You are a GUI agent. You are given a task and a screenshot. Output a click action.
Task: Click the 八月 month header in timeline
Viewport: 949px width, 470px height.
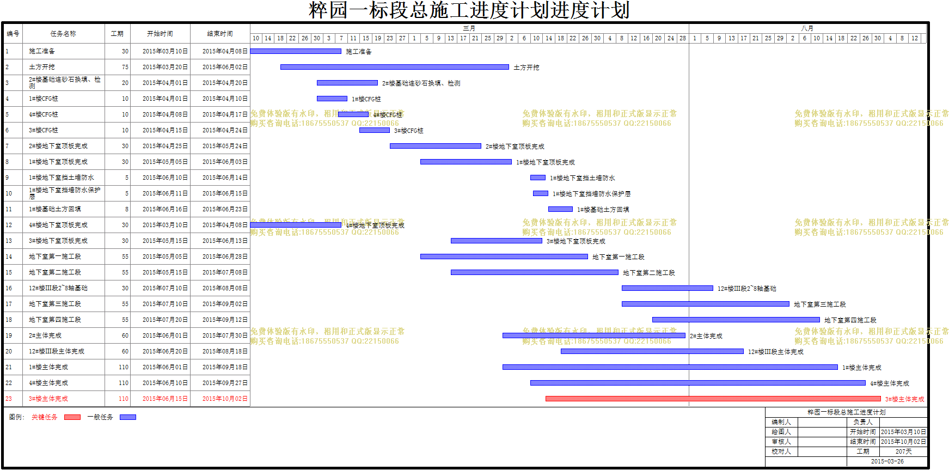click(x=807, y=28)
